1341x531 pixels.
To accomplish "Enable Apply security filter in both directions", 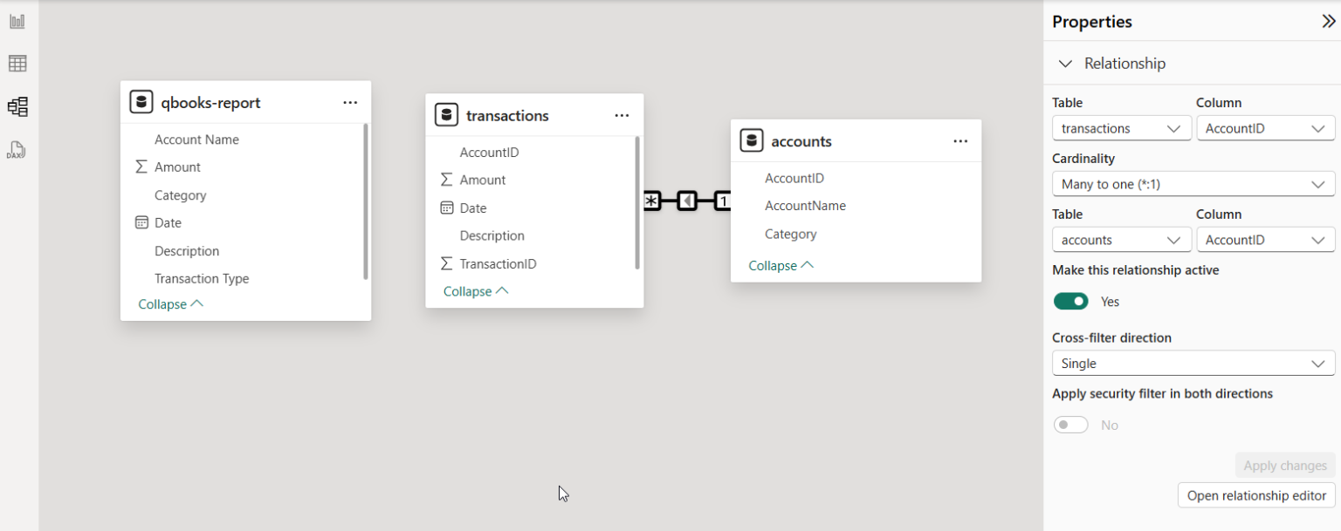I will (x=1071, y=425).
